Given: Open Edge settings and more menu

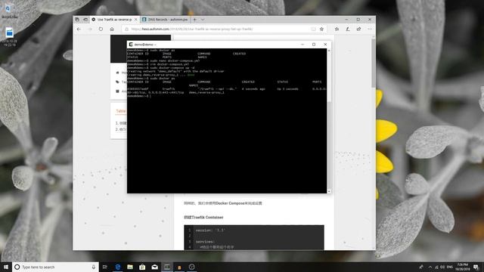Looking at the screenshot, I should (370, 29).
